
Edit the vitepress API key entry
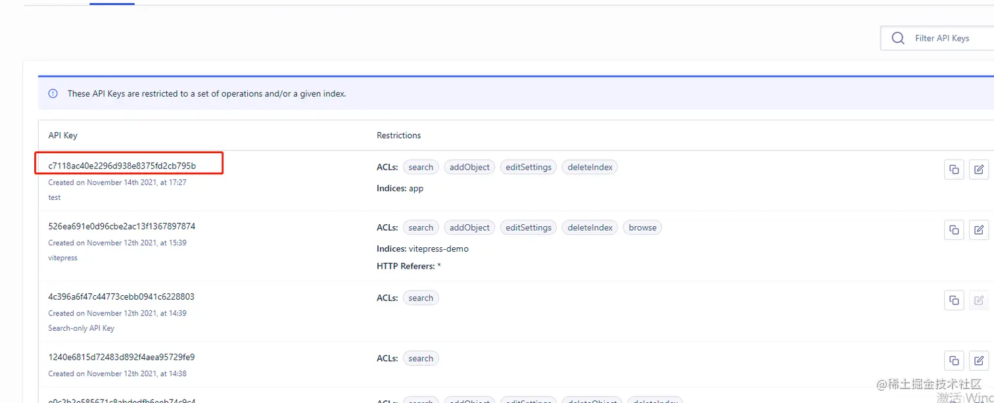pos(979,230)
